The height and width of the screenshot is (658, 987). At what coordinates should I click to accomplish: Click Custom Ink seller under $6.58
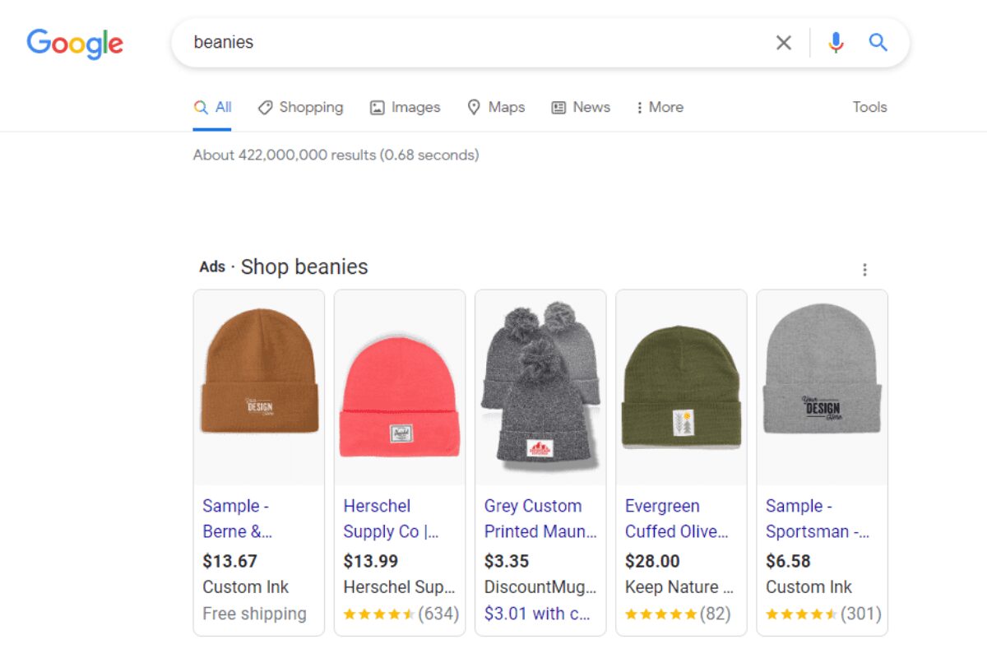tap(809, 587)
